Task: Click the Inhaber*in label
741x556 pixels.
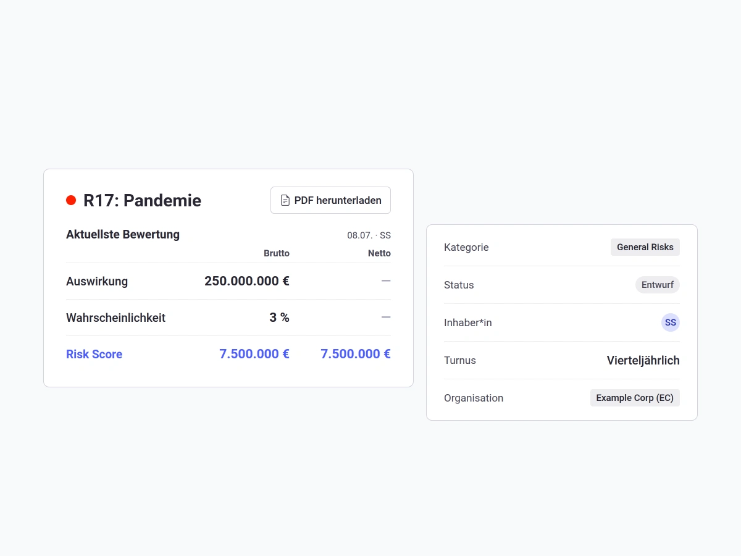Action: tap(468, 322)
